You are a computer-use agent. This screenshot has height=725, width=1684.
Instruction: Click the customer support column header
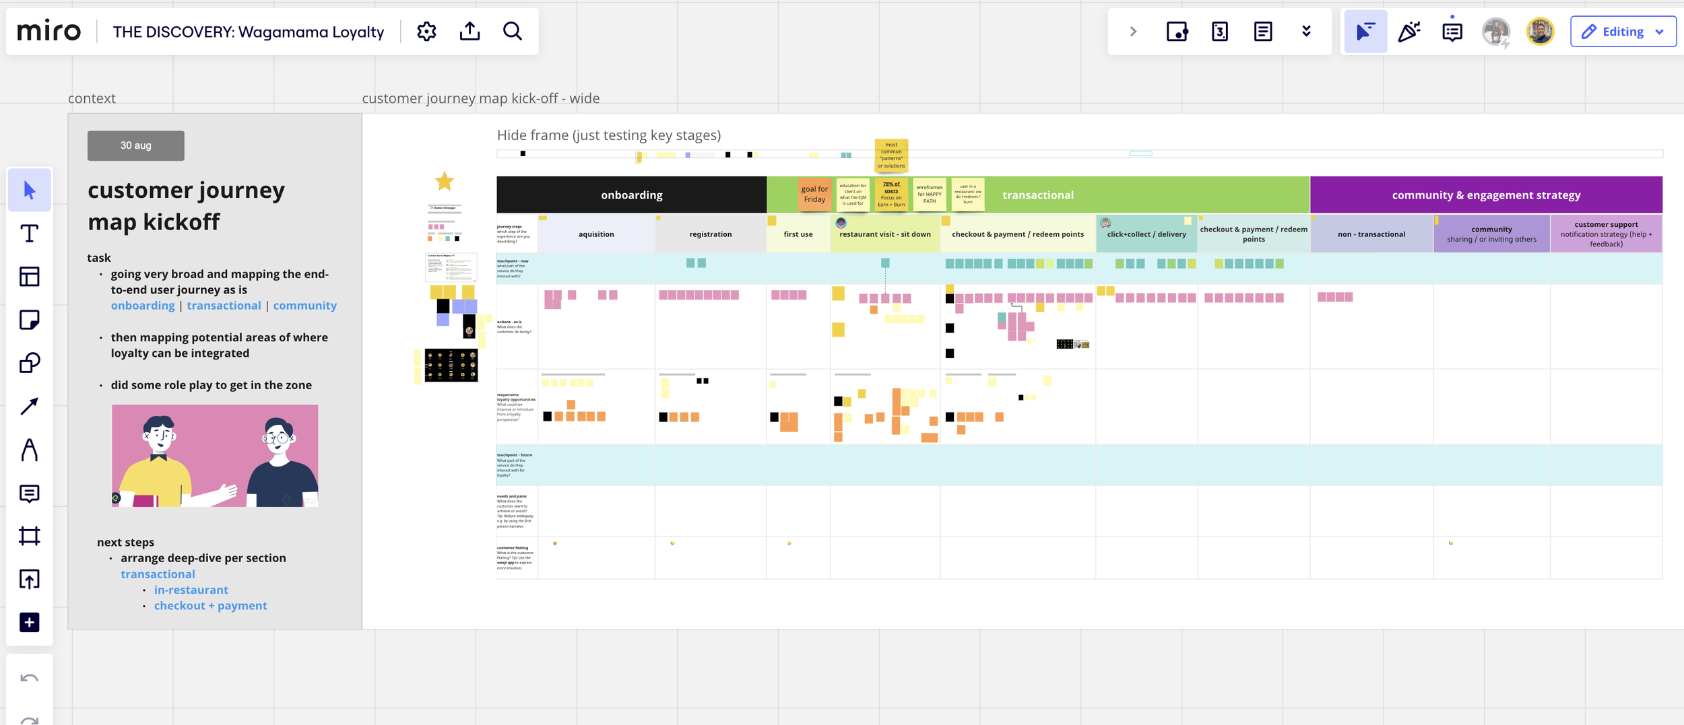coord(1606,234)
